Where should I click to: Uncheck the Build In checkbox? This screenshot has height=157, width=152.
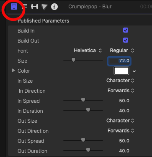point(126,30)
